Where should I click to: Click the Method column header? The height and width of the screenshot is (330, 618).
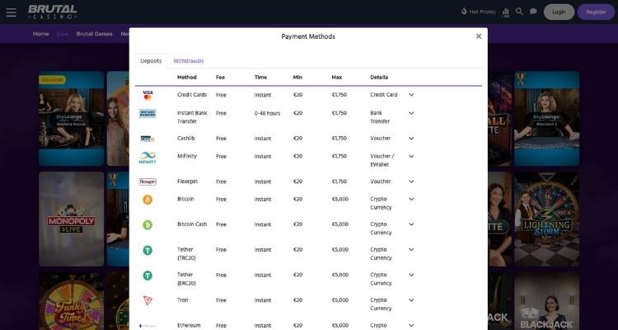[187, 78]
